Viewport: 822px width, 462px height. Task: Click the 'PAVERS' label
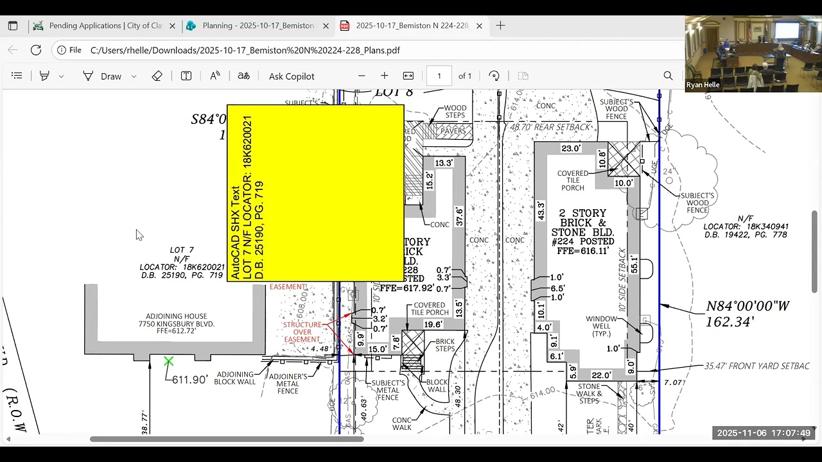pyautogui.click(x=453, y=131)
